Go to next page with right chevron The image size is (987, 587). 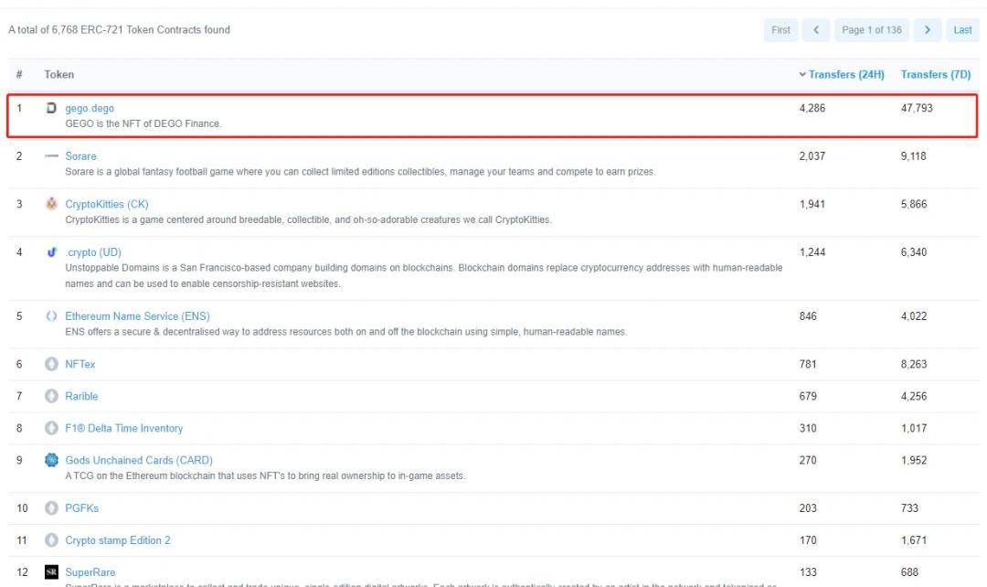coord(928,29)
